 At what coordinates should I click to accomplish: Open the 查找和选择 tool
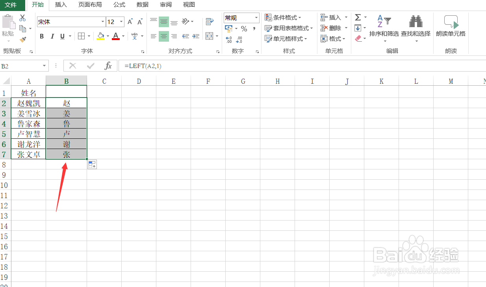click(x=415, y=28)
